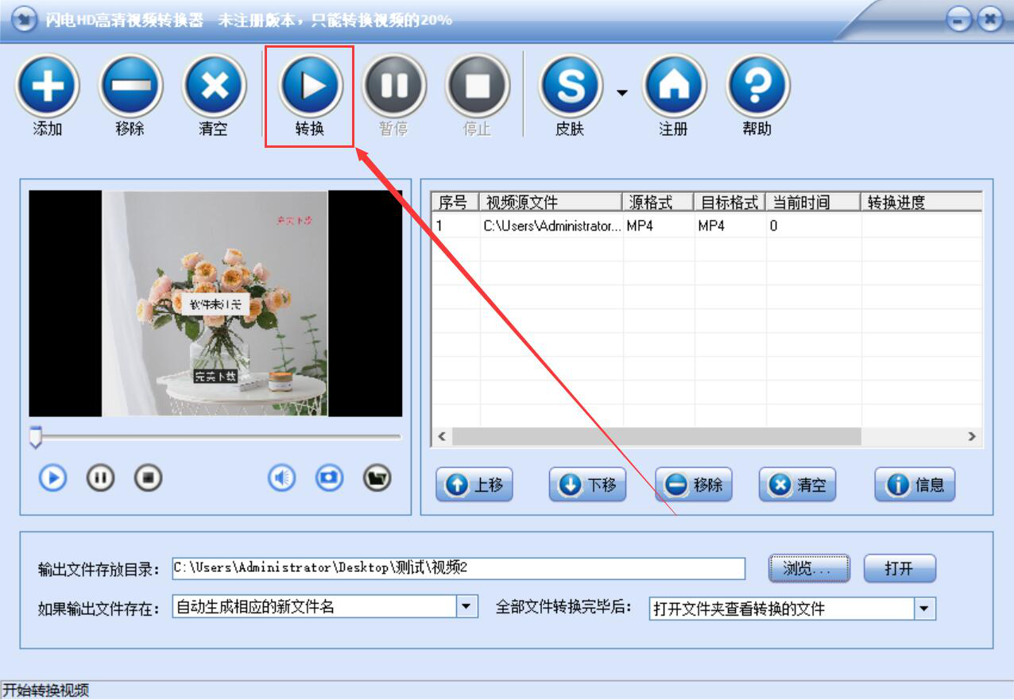Expand the skin dropdown arrow
1014x700 pixels.
coord(621,93)
